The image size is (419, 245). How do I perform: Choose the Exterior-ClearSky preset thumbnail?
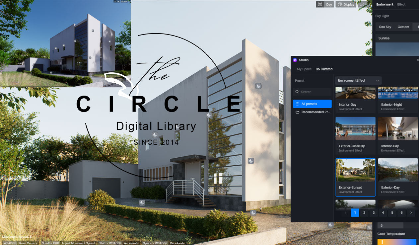[355, 128]
